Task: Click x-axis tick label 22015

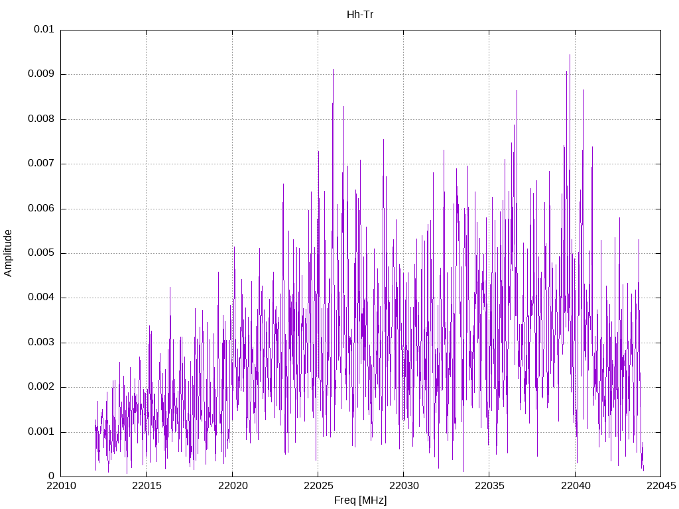Action: [x=147, y=486]
